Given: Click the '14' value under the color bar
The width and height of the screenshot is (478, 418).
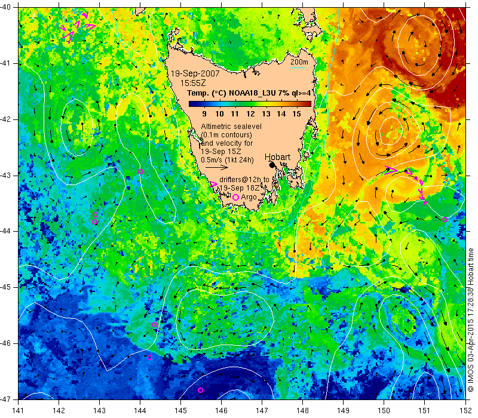Looking at the screenshot, I should (x=281, y=114).
